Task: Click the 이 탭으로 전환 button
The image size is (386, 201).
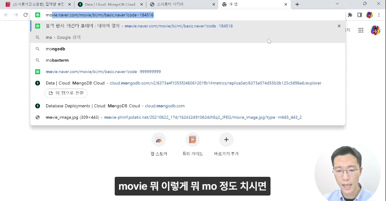Action: pyautogui.click(x=66, y=93)
